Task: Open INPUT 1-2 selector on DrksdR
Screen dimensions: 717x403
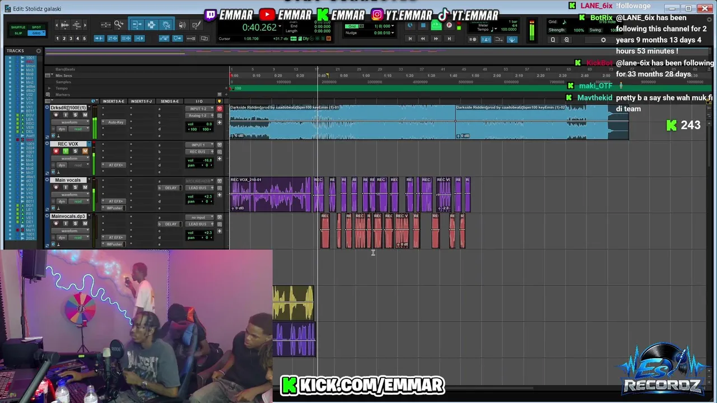Action: pos(199,109)
